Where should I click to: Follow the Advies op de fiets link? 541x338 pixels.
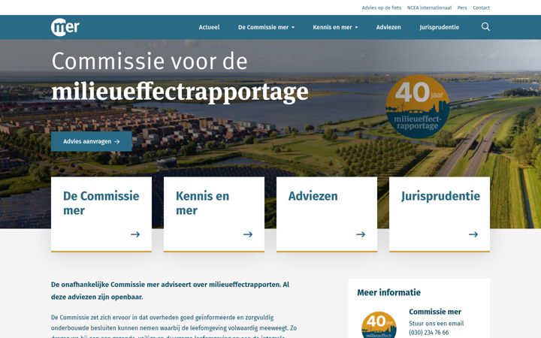point(381,8)
